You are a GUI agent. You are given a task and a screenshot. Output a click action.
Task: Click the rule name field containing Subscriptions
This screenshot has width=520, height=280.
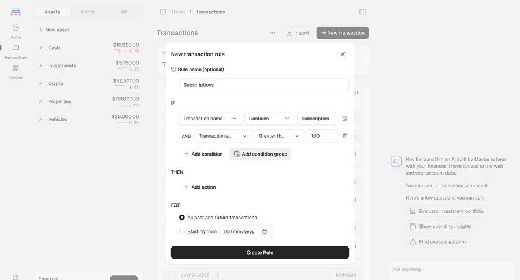[263, 84]
